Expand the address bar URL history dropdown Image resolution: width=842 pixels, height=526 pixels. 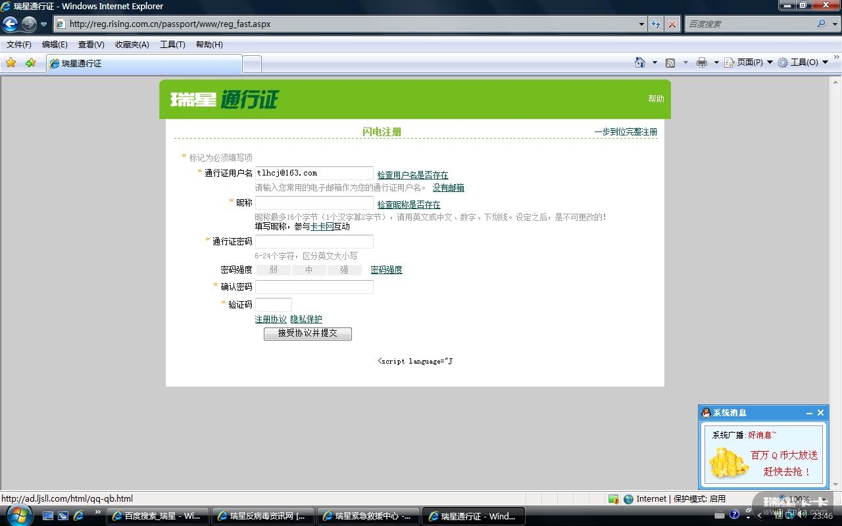coord(642,24)
